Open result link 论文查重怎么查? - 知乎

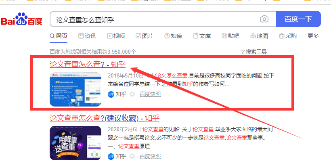pos(88,65)
